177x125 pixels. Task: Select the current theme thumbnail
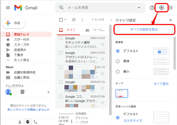[x=122, y=93]
